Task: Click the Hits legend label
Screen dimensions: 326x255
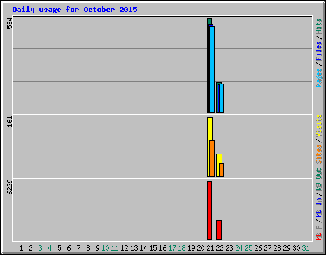Action: click(x=318, y=26)
